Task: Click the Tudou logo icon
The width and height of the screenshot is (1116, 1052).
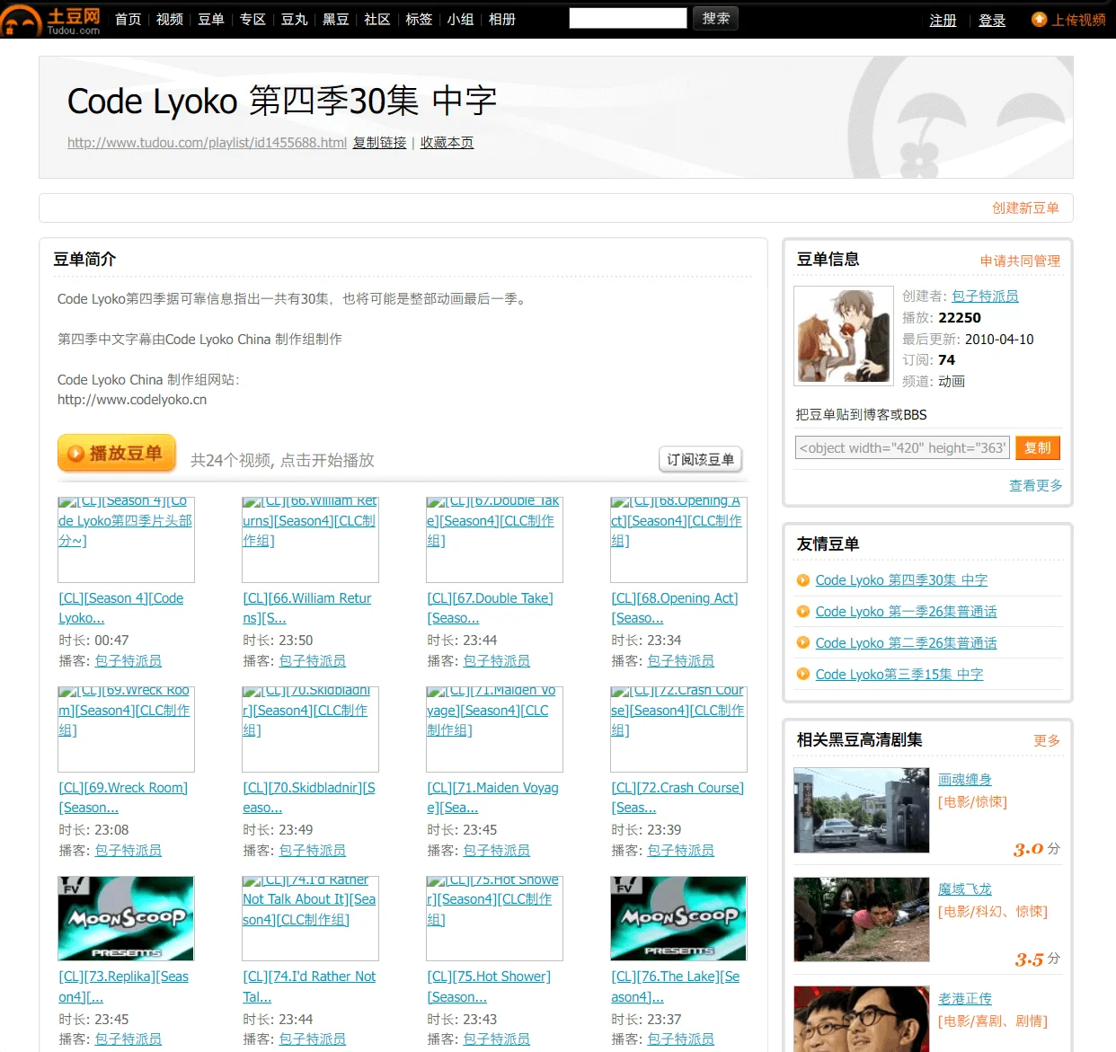Action: coord(21,20)
